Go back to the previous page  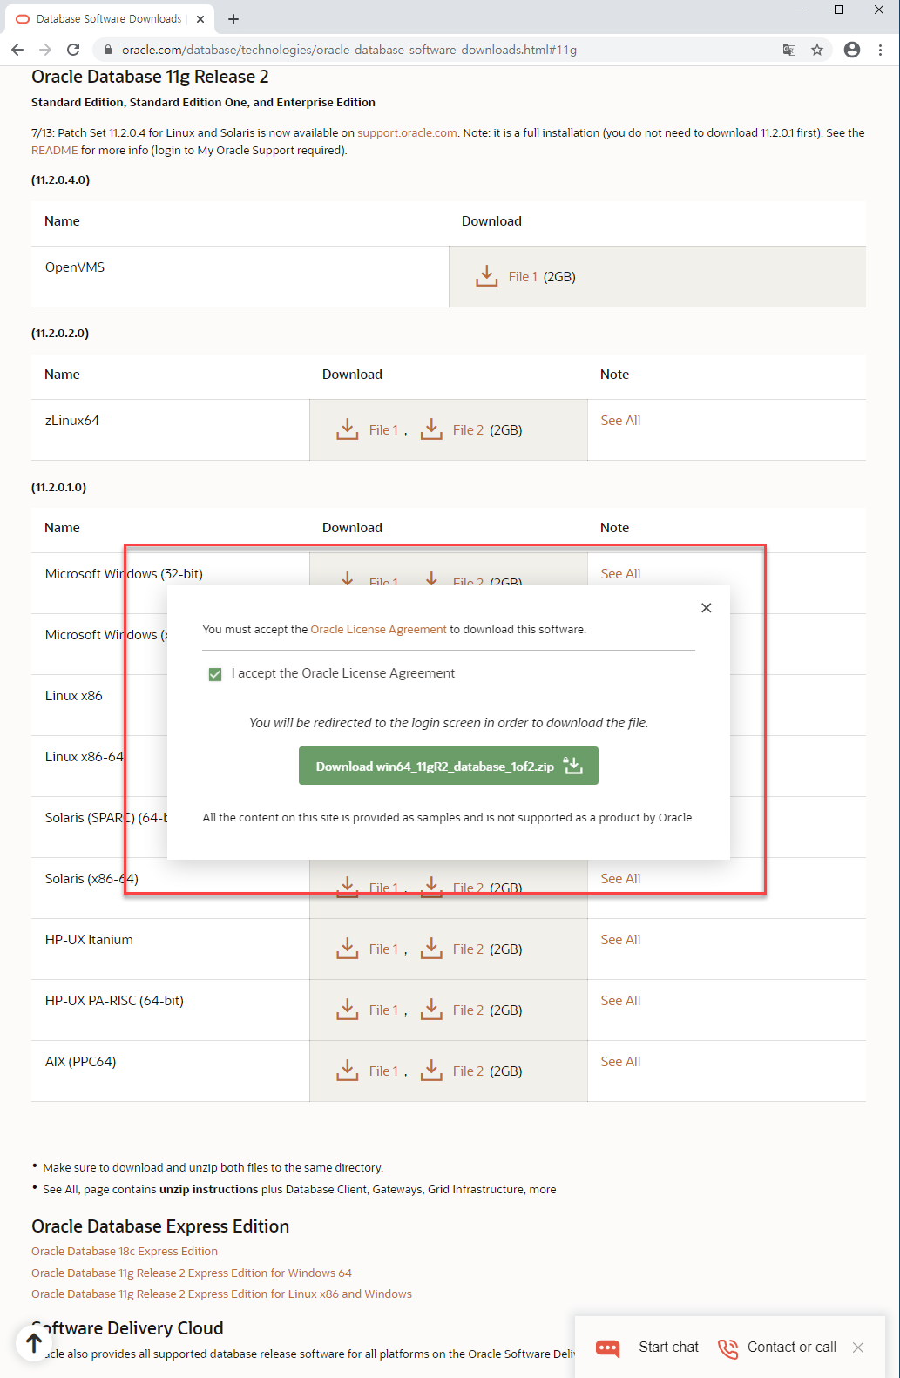17,50
